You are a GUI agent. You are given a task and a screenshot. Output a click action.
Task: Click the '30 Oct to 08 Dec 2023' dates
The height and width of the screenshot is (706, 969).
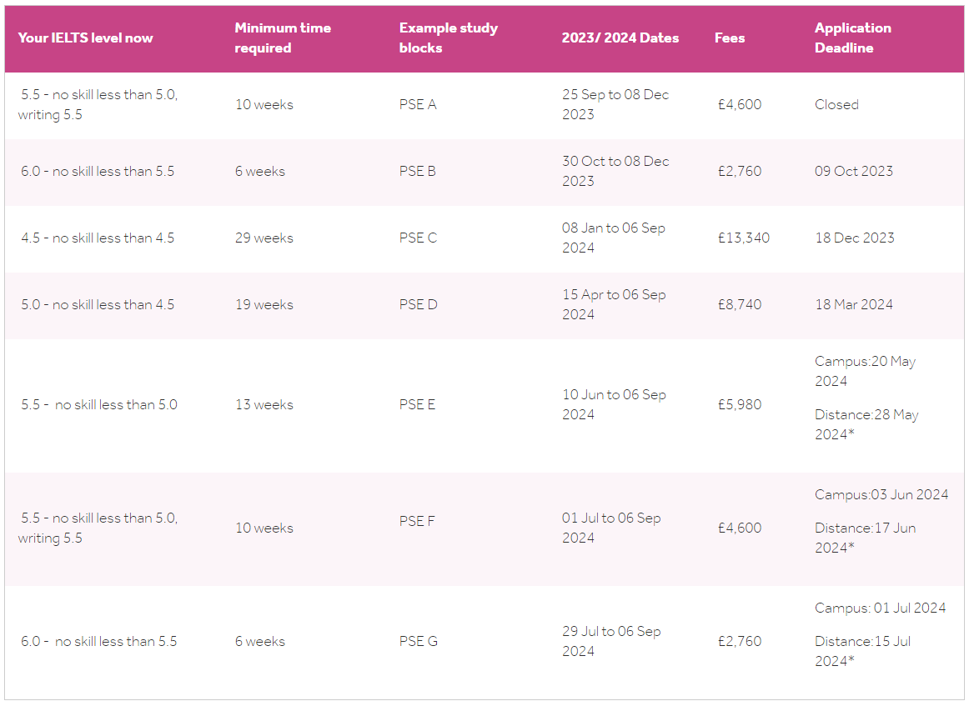pos(615,171)
